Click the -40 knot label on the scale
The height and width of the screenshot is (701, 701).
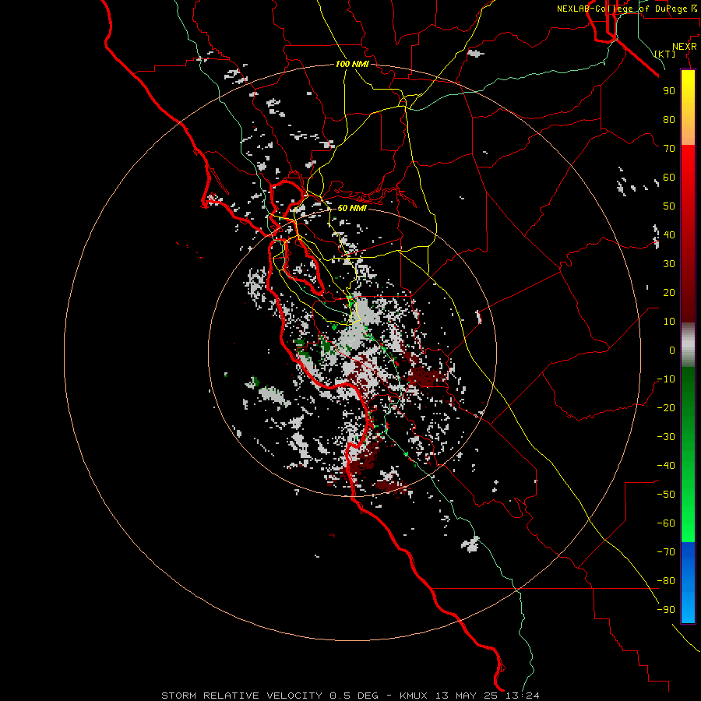[x=666, y=466]
